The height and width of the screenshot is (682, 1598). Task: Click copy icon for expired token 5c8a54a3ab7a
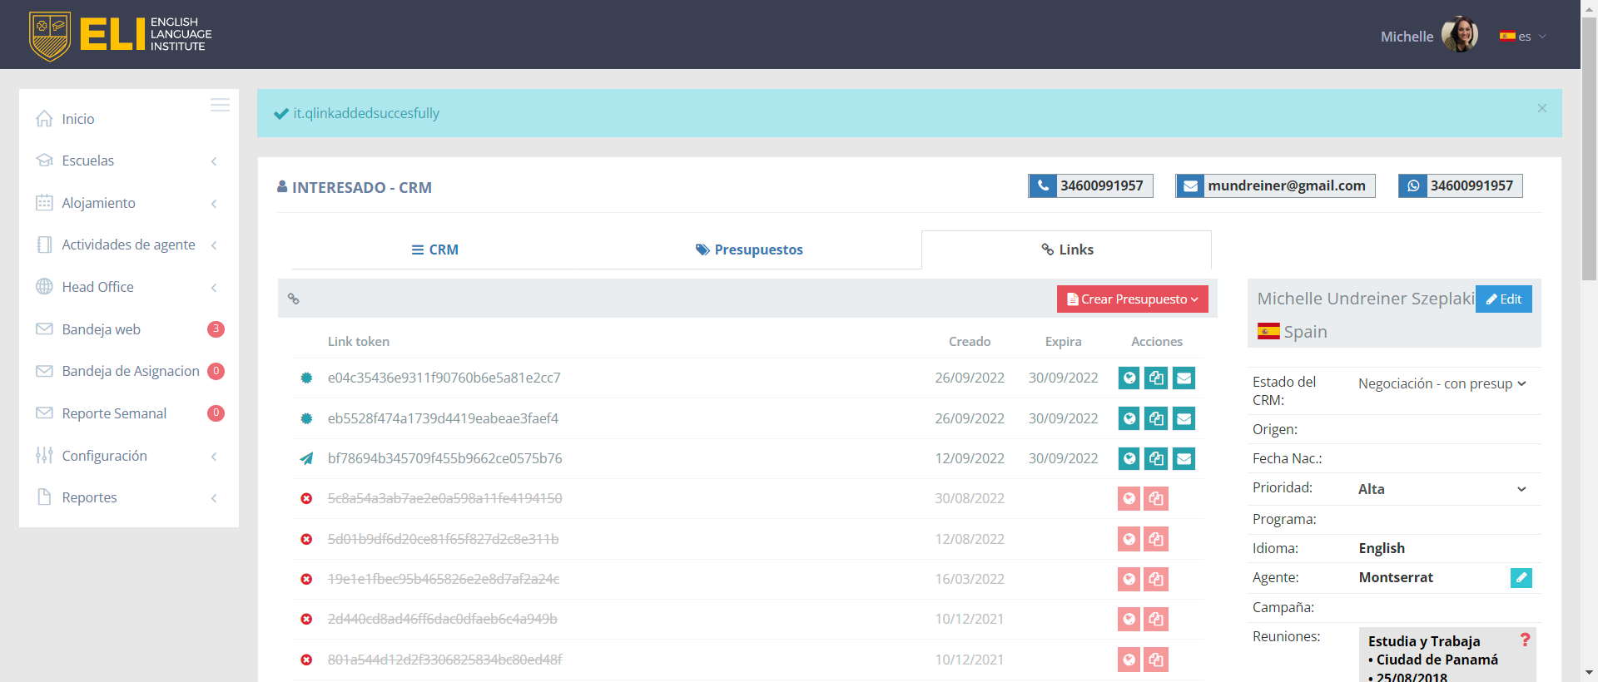(1156, 499)
